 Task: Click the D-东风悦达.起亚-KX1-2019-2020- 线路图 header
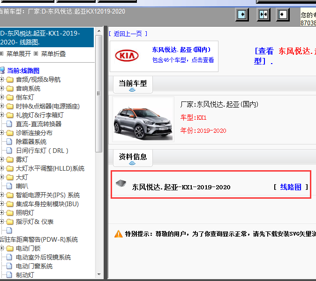[47, 37]
